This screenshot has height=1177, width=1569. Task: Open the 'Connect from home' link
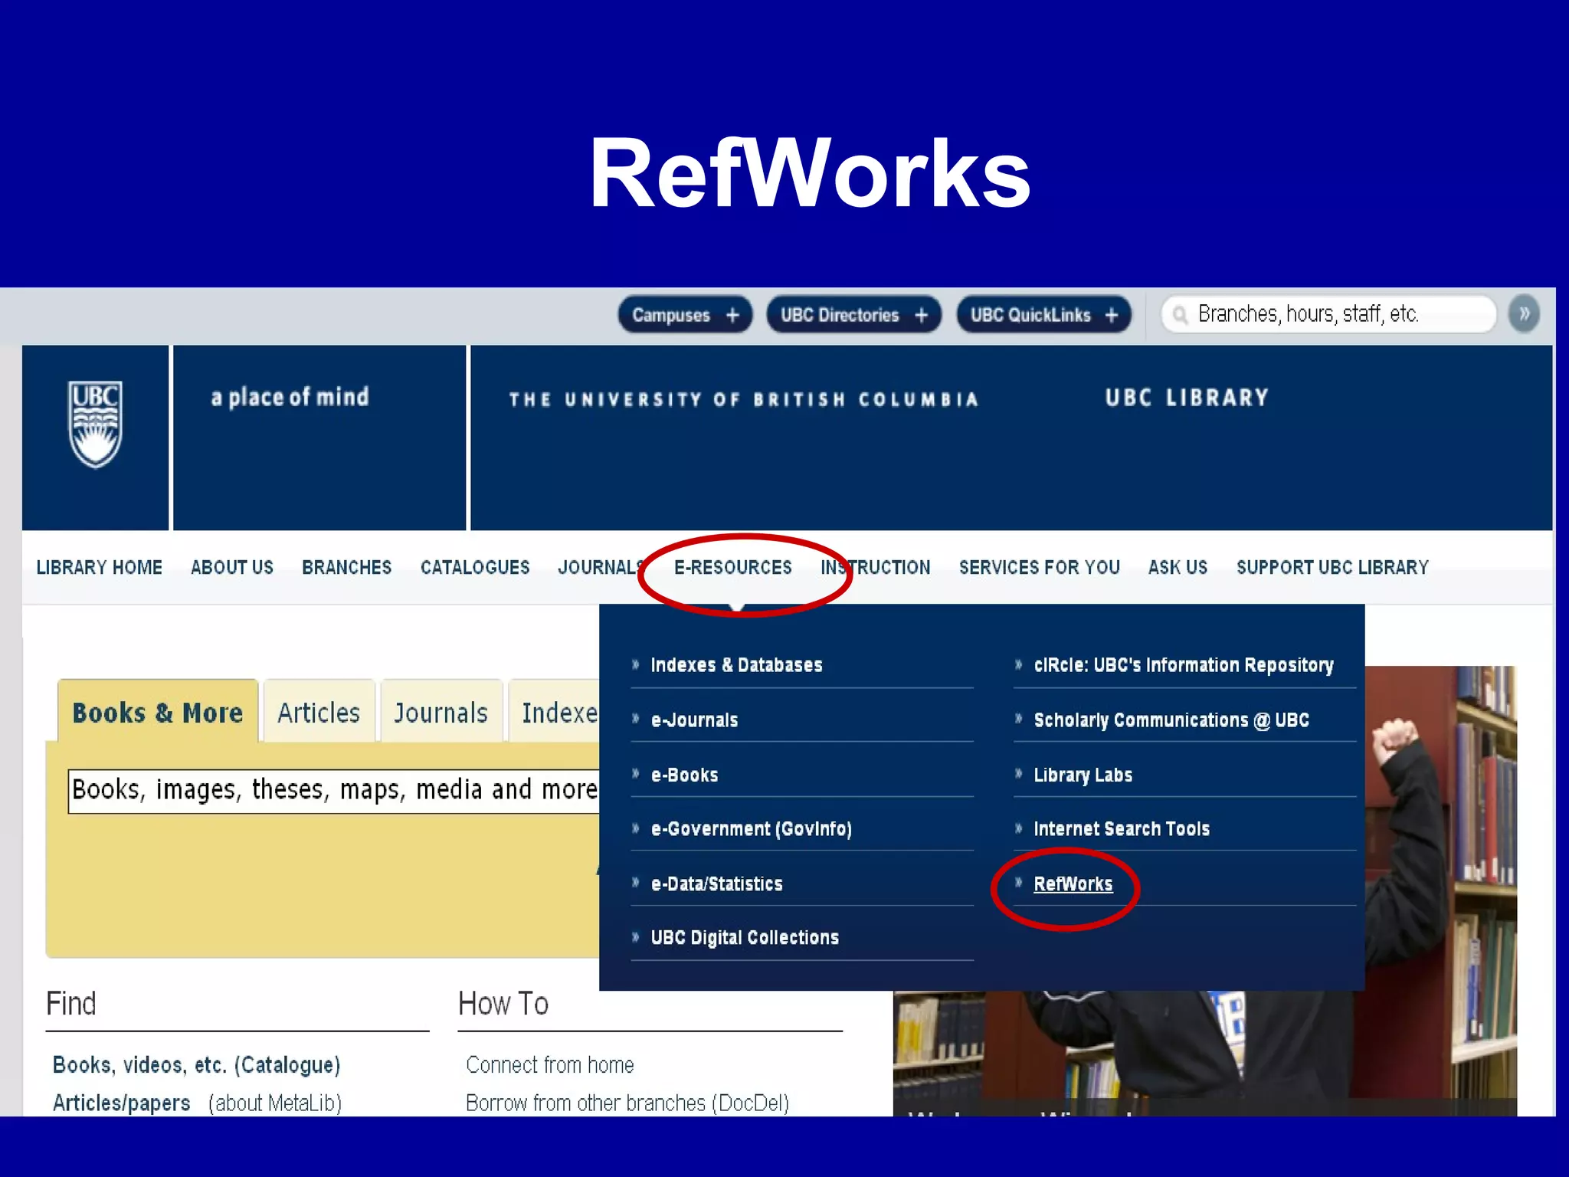pyautogui.click(x=549, y=1065)
